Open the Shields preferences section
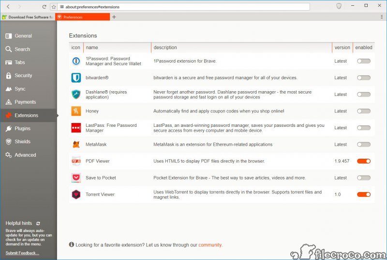 coord(29,141)
